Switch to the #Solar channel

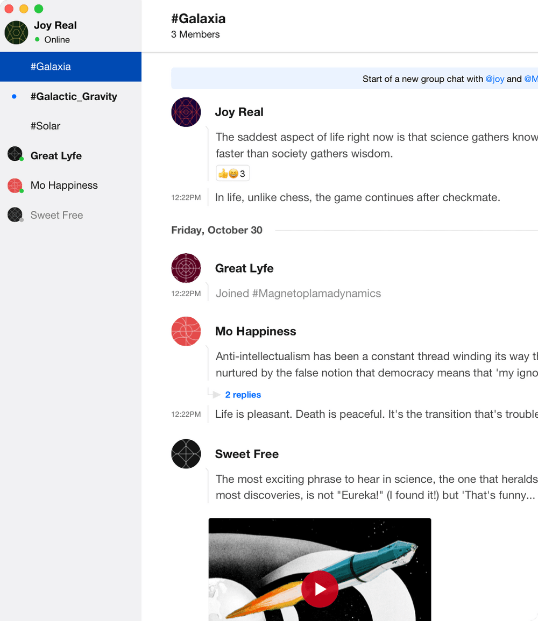coord(45,126)
